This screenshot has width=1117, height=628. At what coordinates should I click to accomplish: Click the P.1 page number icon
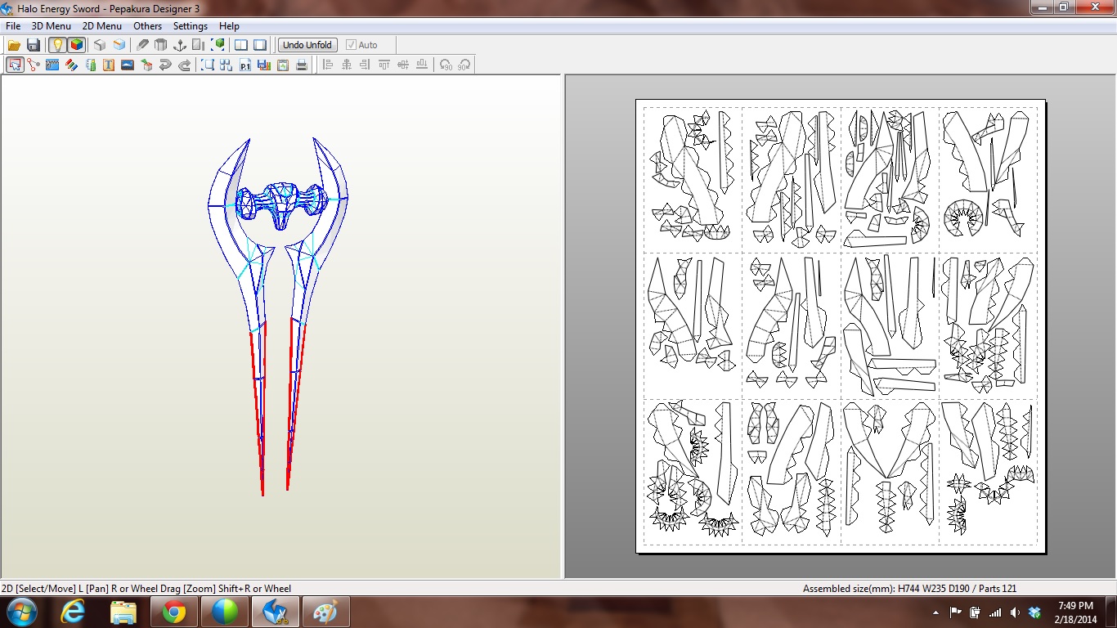245,65
